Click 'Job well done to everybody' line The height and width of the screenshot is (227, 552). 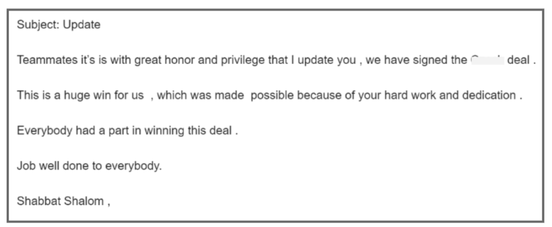89,166
